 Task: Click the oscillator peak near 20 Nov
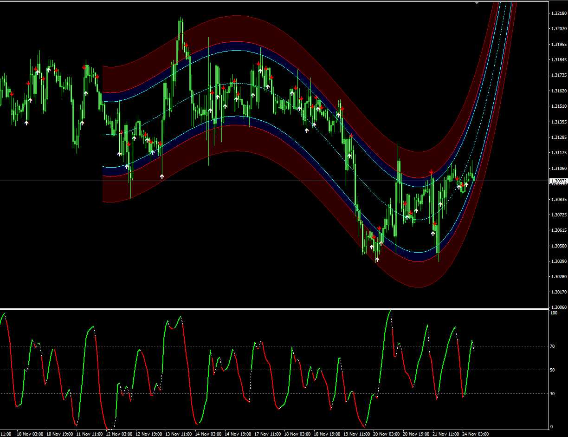point(389,311)
